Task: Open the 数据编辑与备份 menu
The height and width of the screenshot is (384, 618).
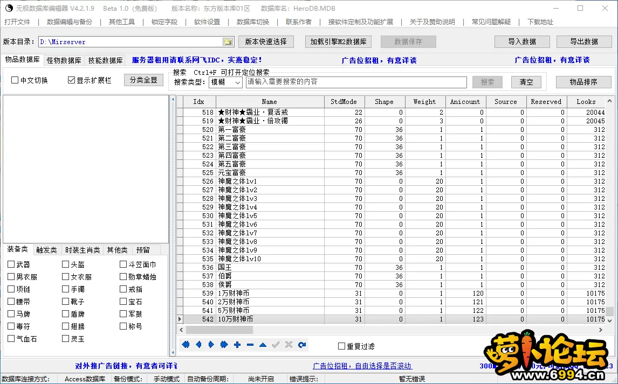Action: coord(70,22)
